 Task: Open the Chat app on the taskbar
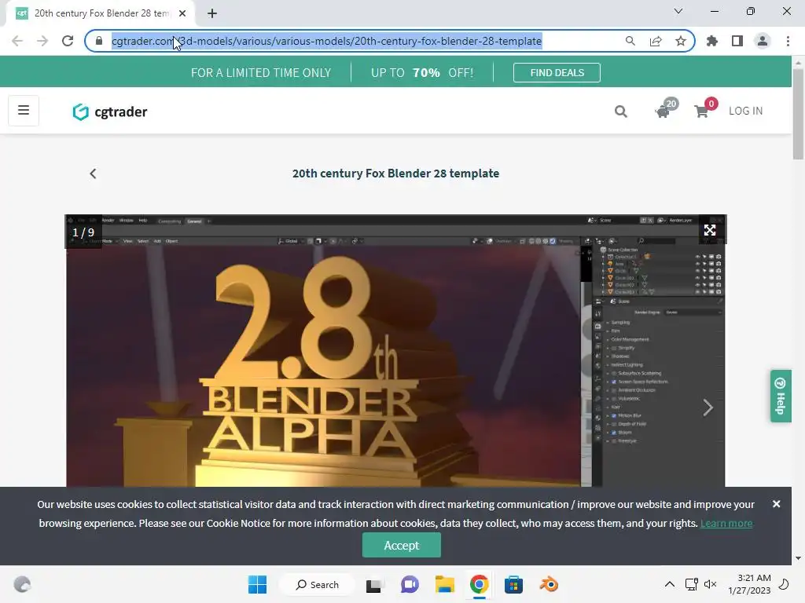point(410,584)
